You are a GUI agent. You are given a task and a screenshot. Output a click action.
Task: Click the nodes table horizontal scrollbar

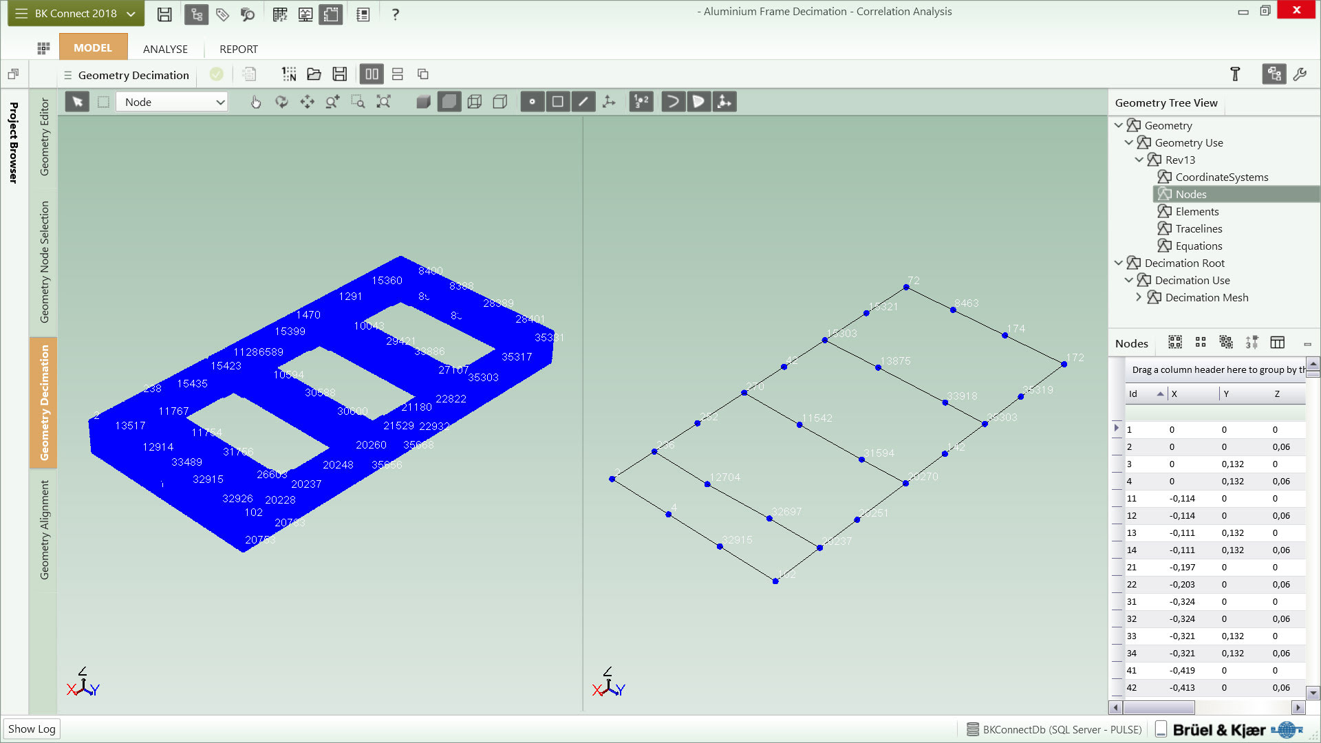pyautogui.click(x=1159, y=707)
